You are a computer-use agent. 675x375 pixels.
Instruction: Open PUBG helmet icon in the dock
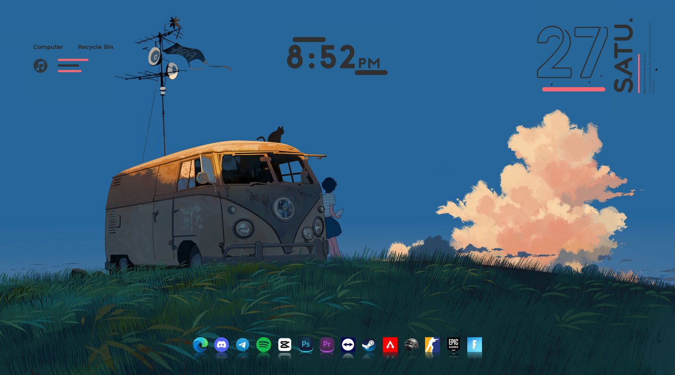point(411,345)
